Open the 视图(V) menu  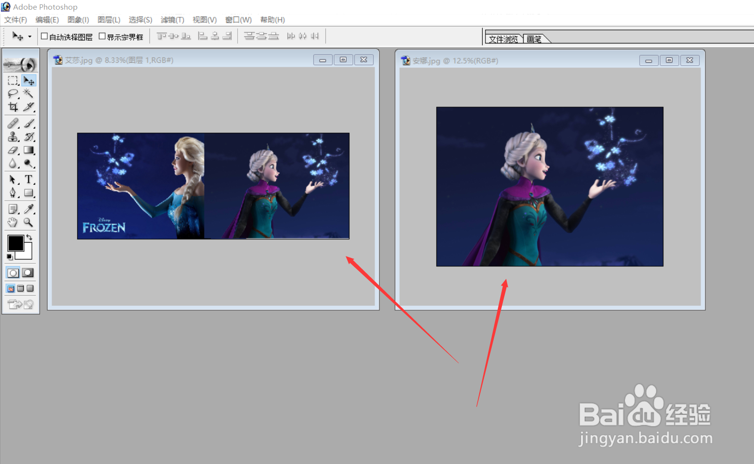click(x=205, y=20)
